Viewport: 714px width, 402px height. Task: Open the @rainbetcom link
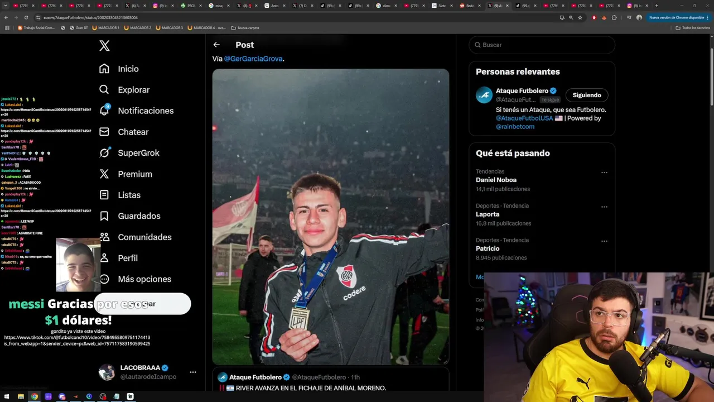click(x=515, y=127)
